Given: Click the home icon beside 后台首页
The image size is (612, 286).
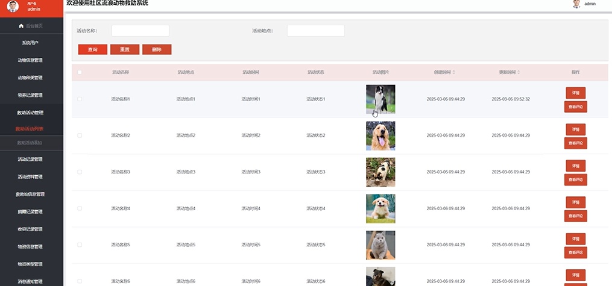Looking at the screenshot, I should pyautogui.click(x=21, y=26).
